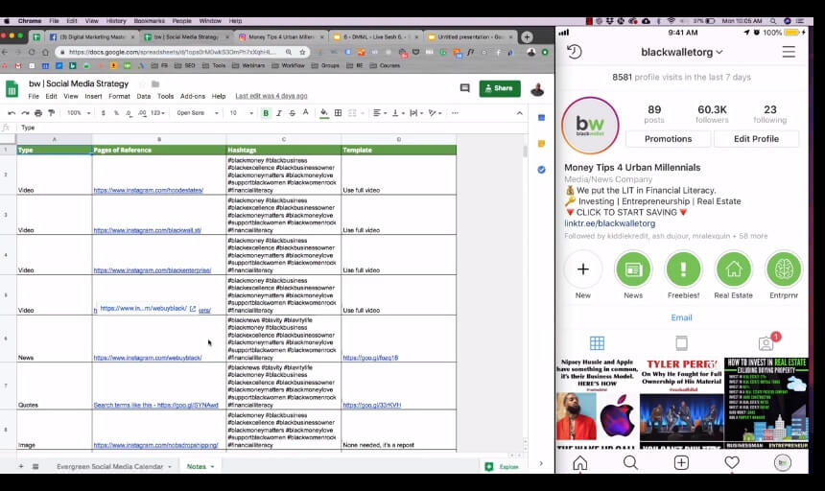Open the webuyblack instagram link in News row
Viewport: 825px width, 491px height.
(x=148, y=358)
